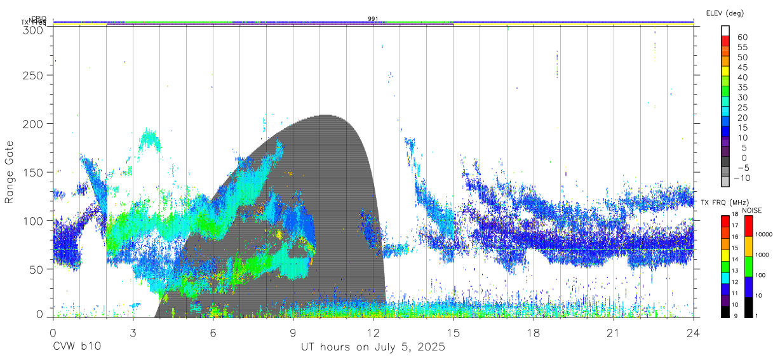Viewport: 780px width, 360px height.
Task: Pick the blue ELEV swatch between 15 and 20
Action: pos(725,122)
